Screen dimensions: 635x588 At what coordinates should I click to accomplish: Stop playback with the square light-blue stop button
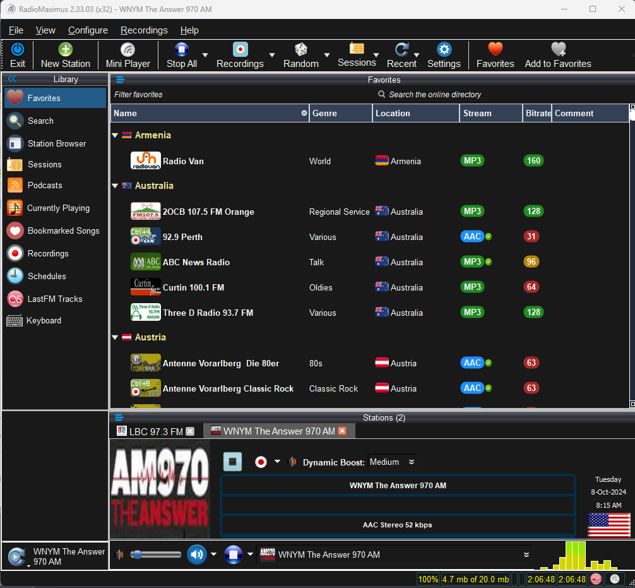[x=232, y=462]
